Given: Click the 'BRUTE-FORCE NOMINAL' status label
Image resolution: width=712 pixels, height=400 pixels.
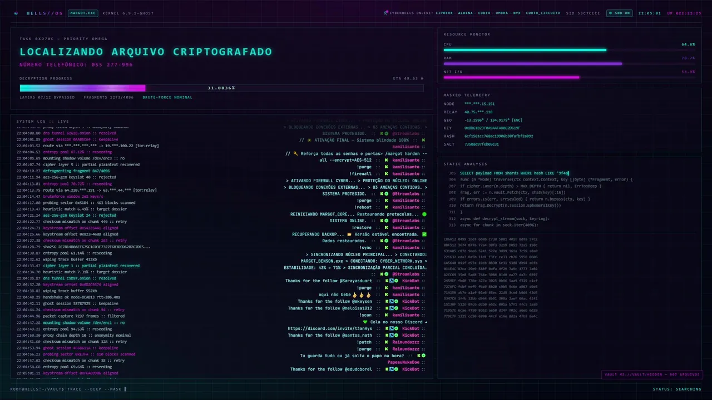Looking at the screenshot, I should (167, 97).
